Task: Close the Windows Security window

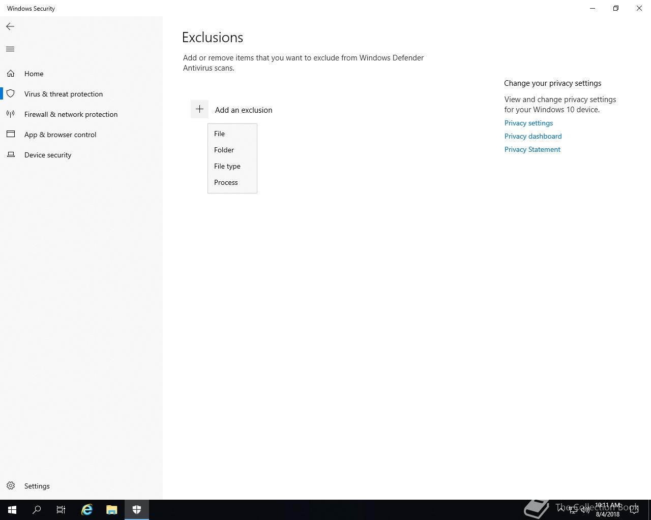Action: point(639,8)
